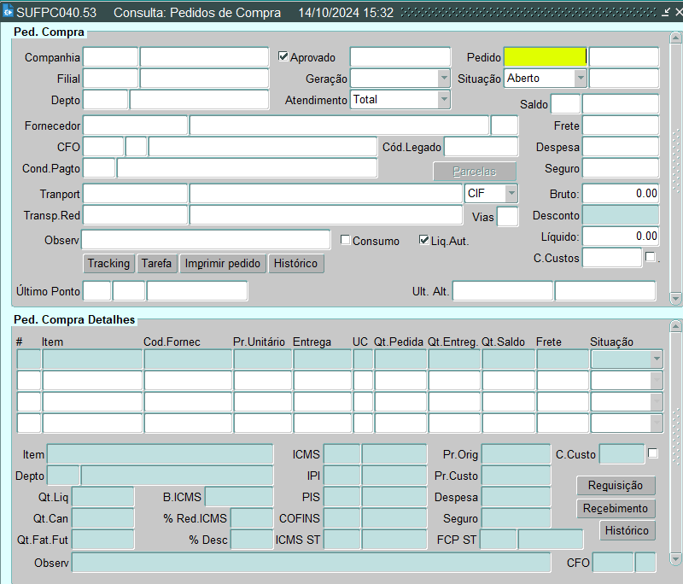This screenshot has width=683, height=584.
Task: Click the restore arrow icon in the title bar
Action: click(x=666, y=13)
